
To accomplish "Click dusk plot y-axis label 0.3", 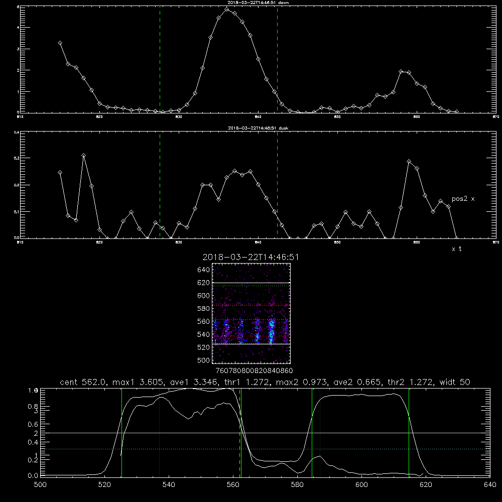I will (16, 158).
